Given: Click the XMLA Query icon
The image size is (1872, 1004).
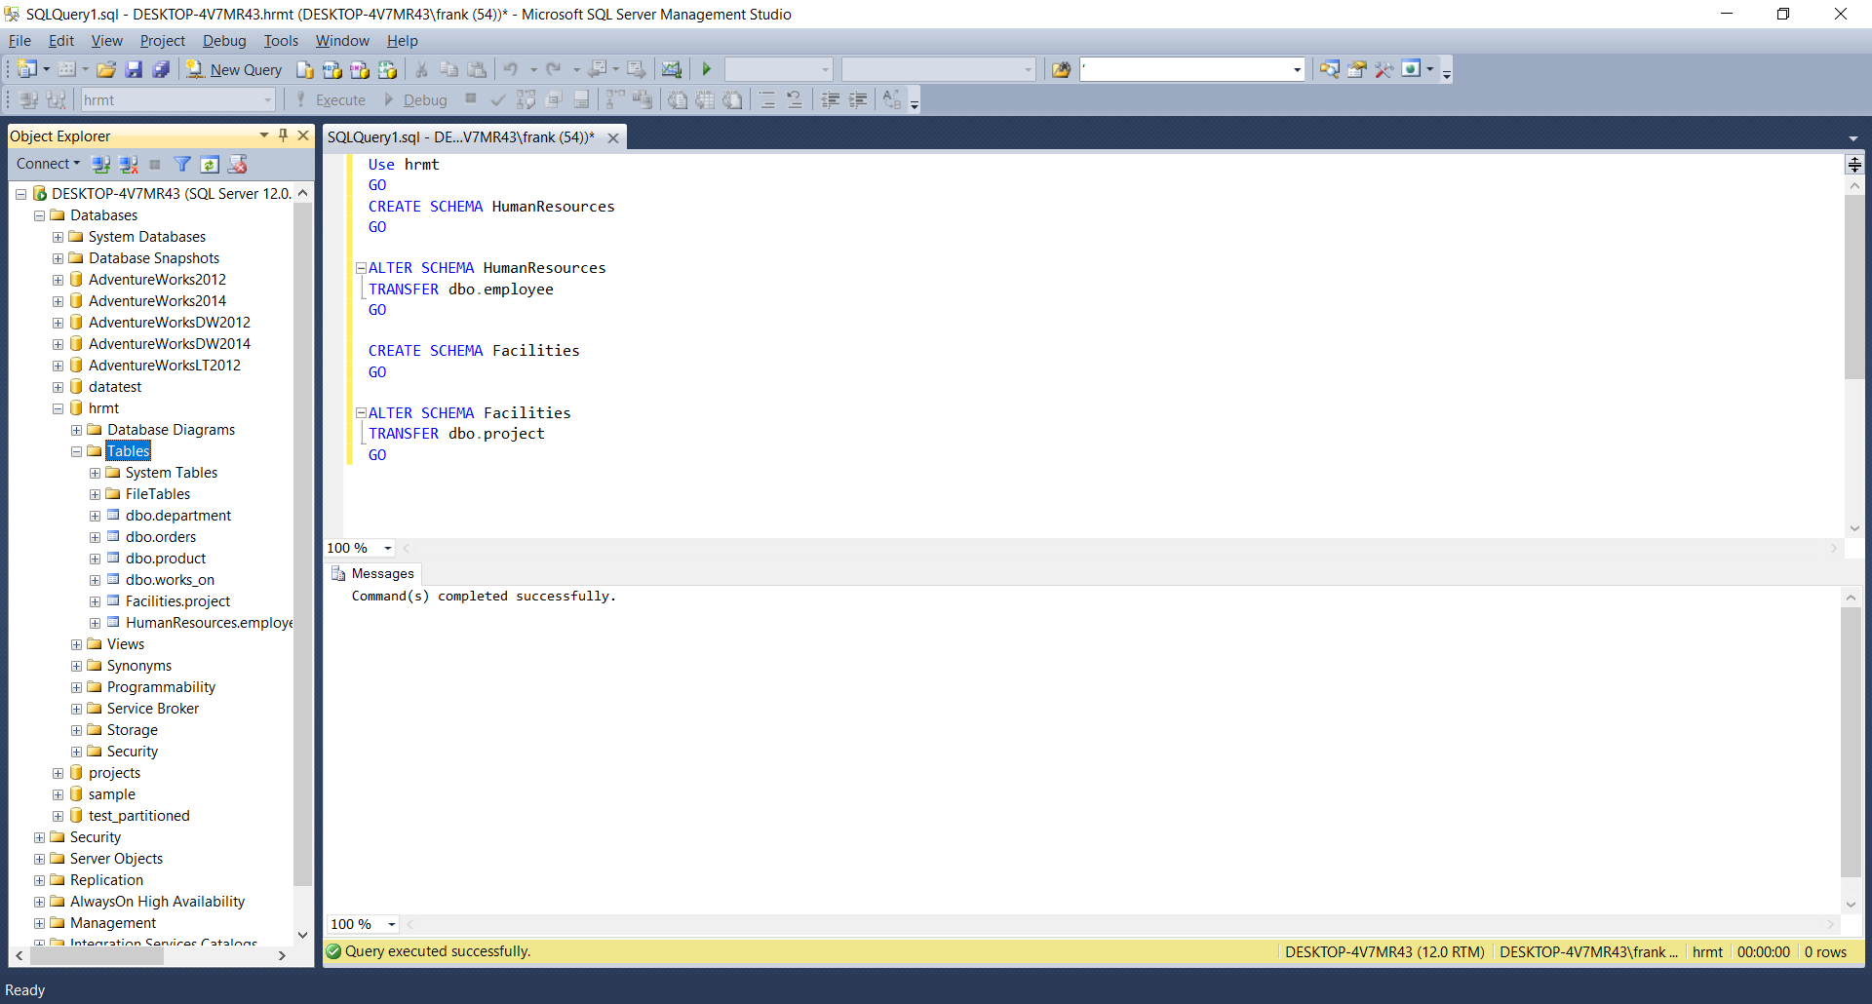Looking at the screenshot, I should click(387, 69).
